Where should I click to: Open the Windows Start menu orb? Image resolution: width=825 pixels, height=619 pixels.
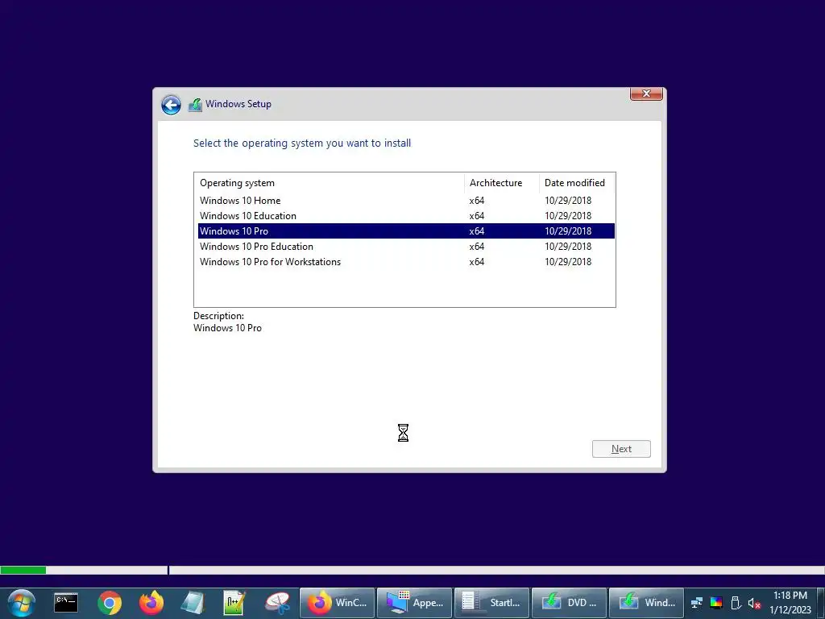coord(22,603)
